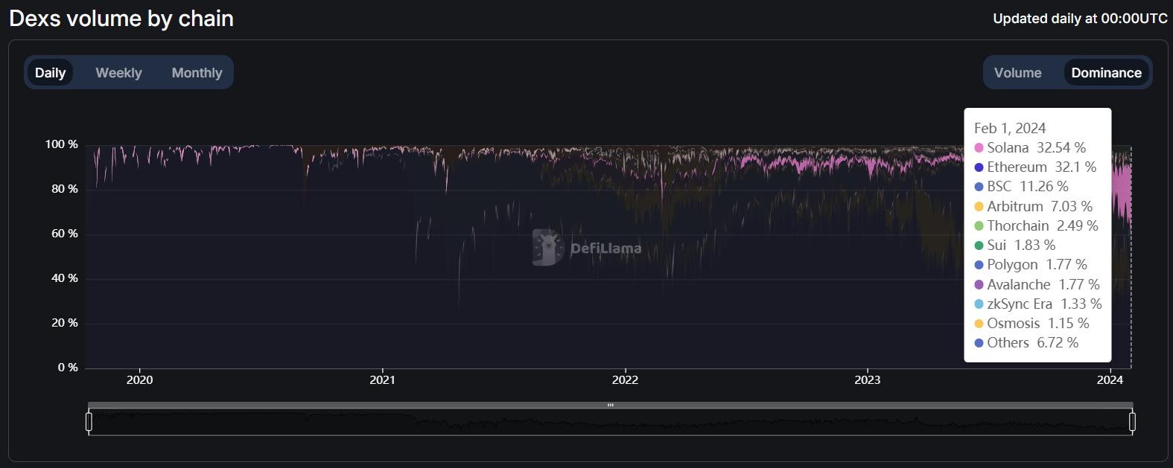
Task: Click the Sui legend dot
Action: pos(979,246)
